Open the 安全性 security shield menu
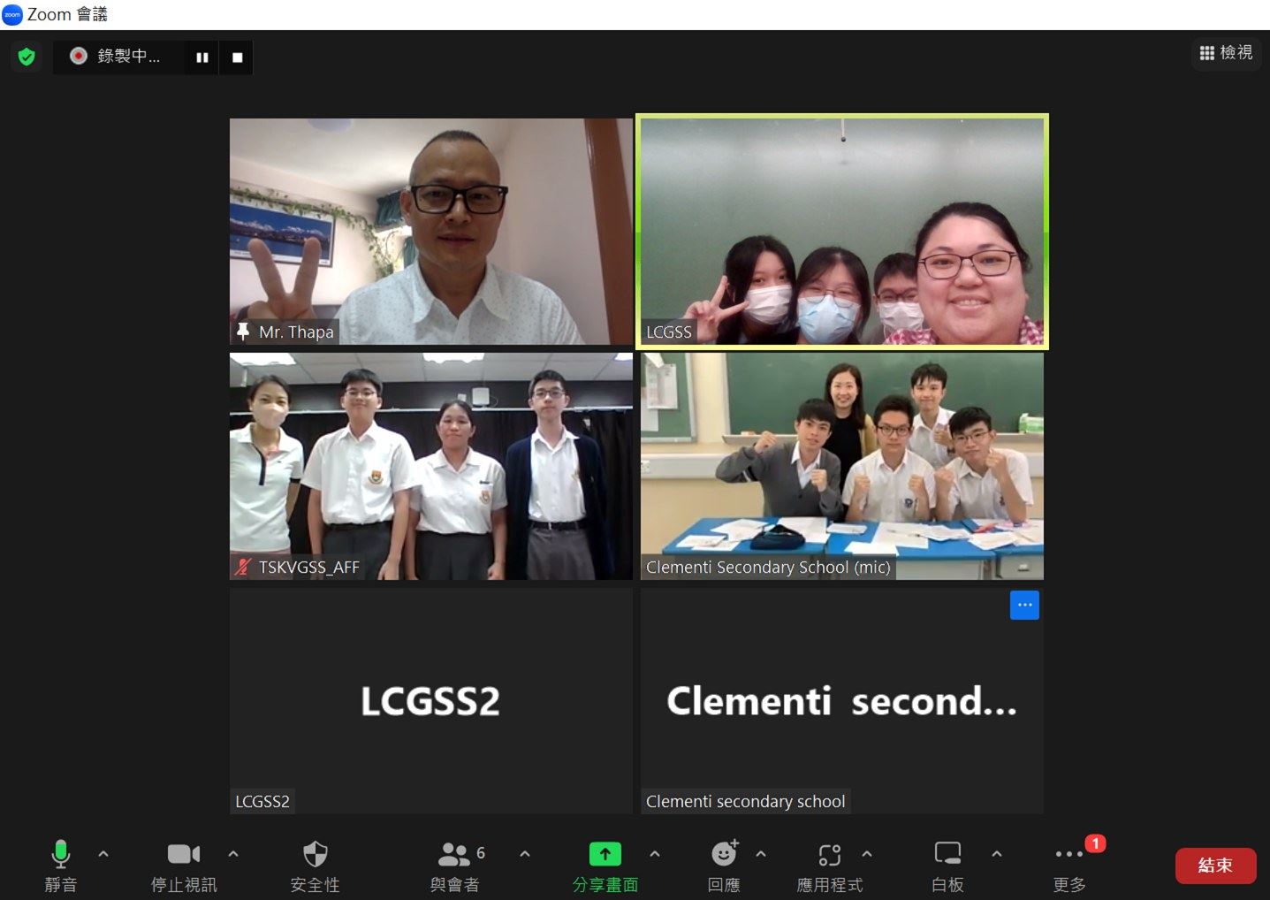1270x900 pixels. pos(316,866)
